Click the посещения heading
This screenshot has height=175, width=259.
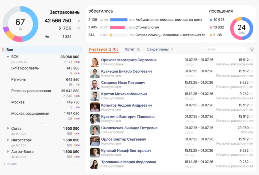point(221,11)
